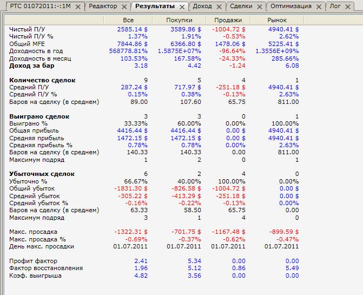Image resolution: width=363 pixels, height=295 pixels.
Task: Select the Убыточных сделок heading
Action: [x=42, y=174]
